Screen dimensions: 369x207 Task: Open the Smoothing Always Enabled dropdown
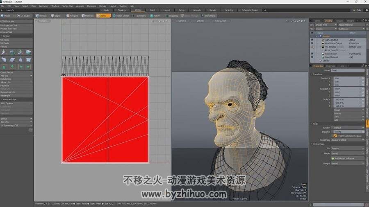coord(348,140)
